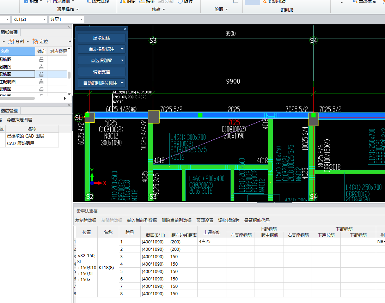
Task: Select the 上通长筋 cell containing 4C25
Action: 212,242
